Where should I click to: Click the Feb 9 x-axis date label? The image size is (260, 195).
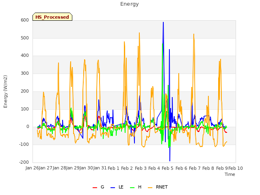(x=222, y=168)
